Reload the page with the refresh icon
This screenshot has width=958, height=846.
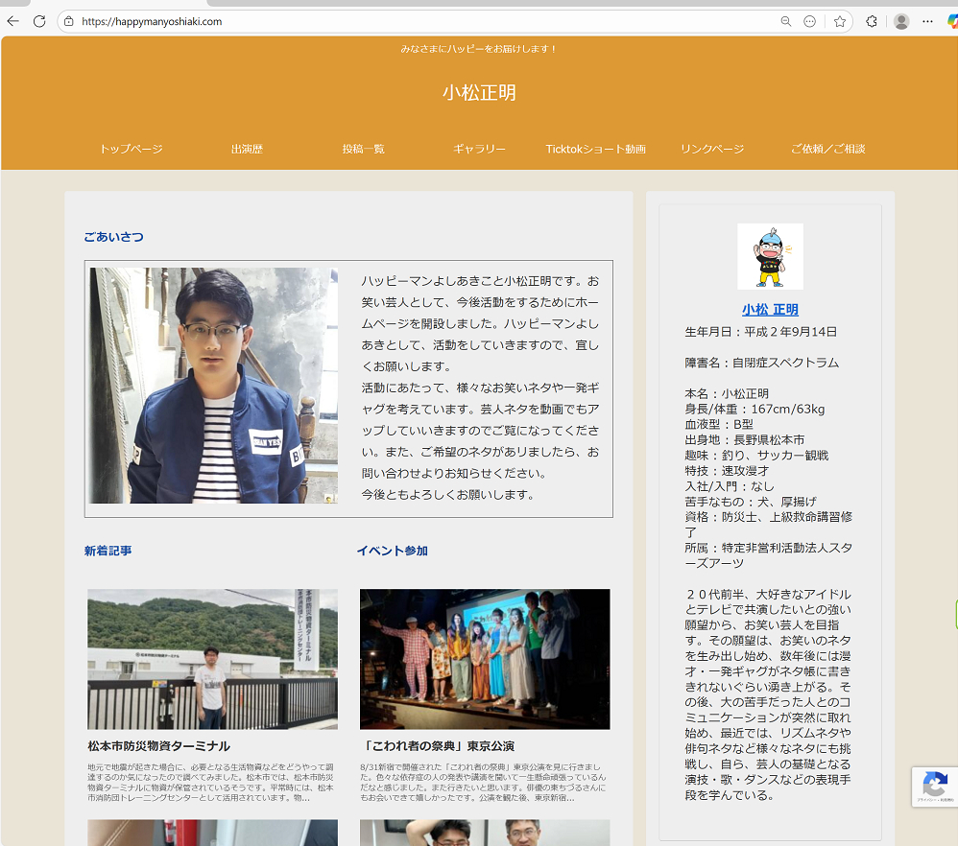click(x=39, y=21)
